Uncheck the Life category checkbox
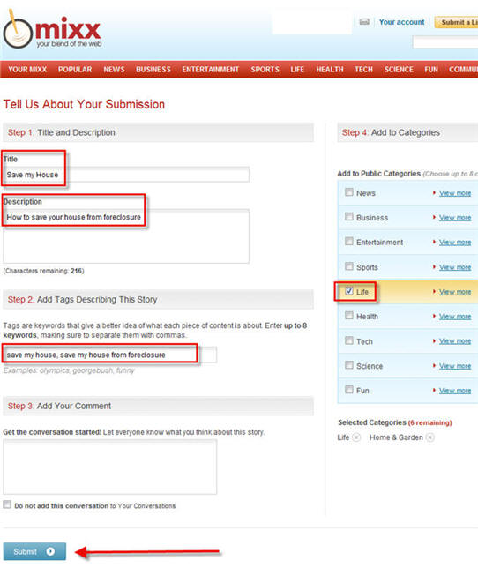The width and height of the screenshot is (478, 568). 349,291
